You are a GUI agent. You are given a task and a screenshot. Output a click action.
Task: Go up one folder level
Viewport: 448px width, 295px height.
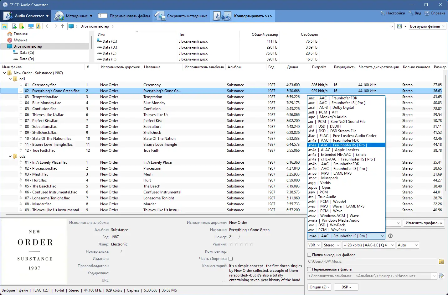point(62,26)
